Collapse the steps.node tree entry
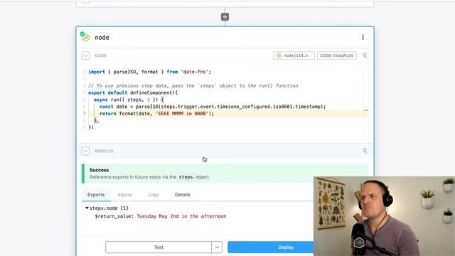This screenshot has height=256, width=455. pyautogui.click(x=87, y=208)
